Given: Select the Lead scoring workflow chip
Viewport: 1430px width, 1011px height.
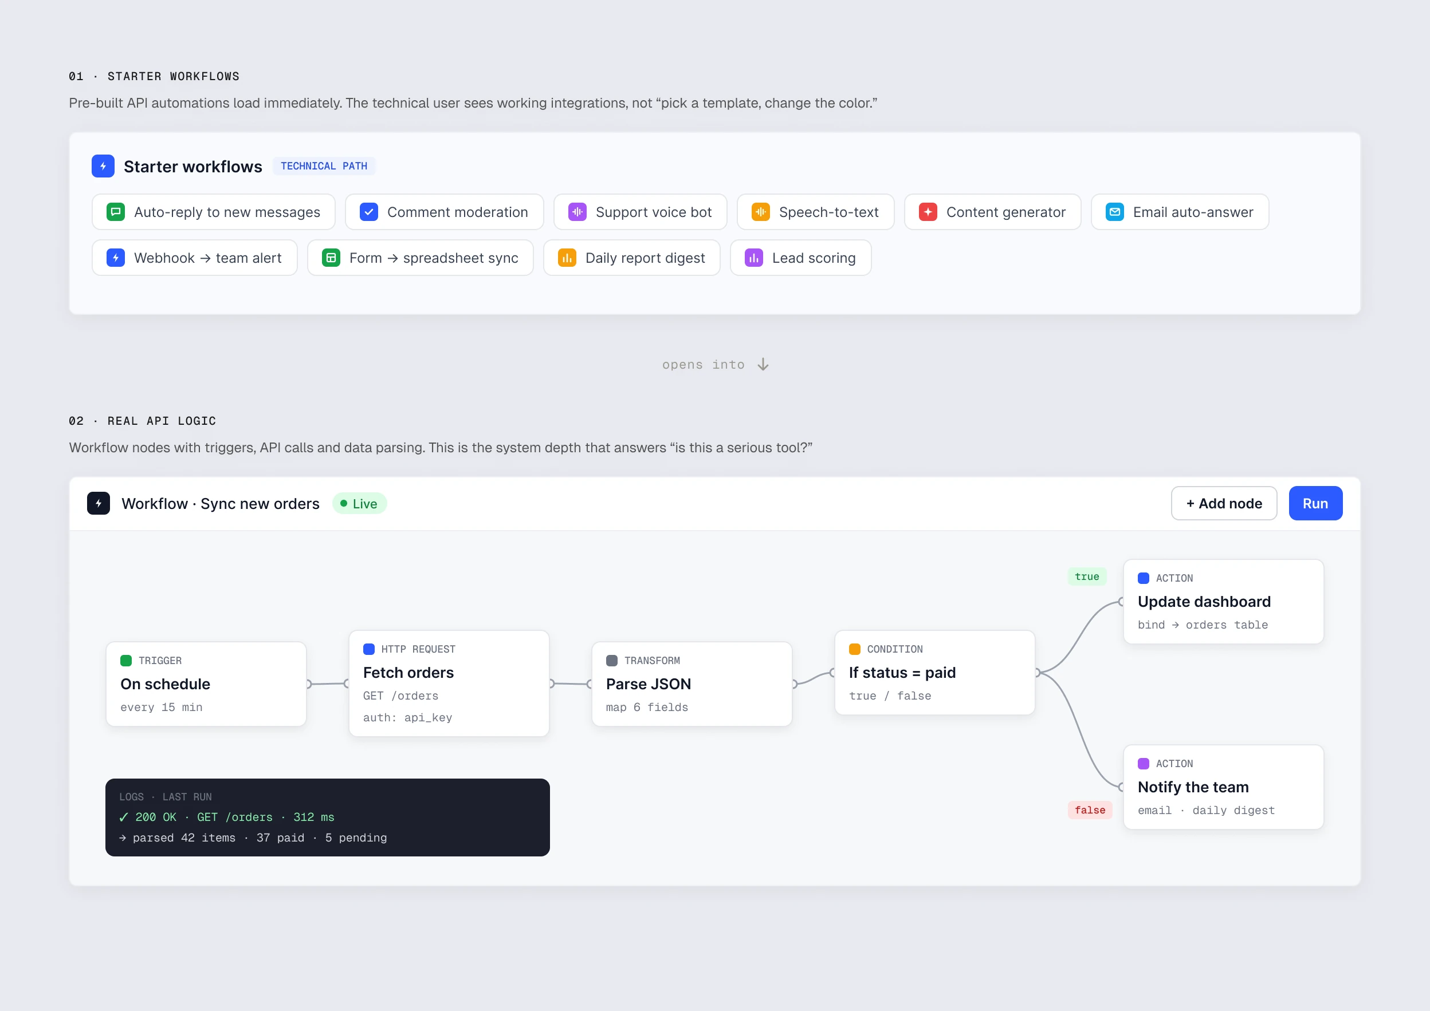Looking at the screenshot, I should (800, 258).
